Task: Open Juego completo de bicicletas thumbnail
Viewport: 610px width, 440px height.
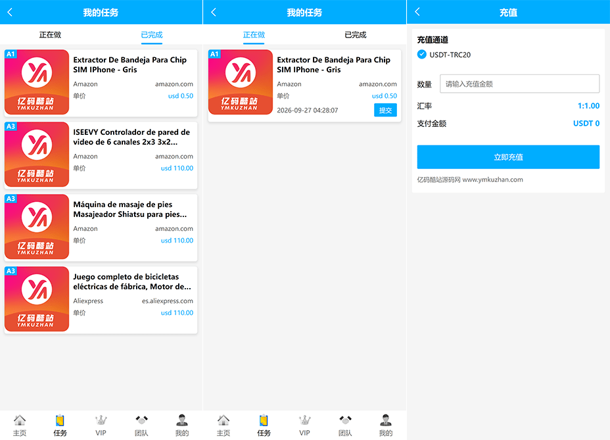Action: click(x=37, y=299)
